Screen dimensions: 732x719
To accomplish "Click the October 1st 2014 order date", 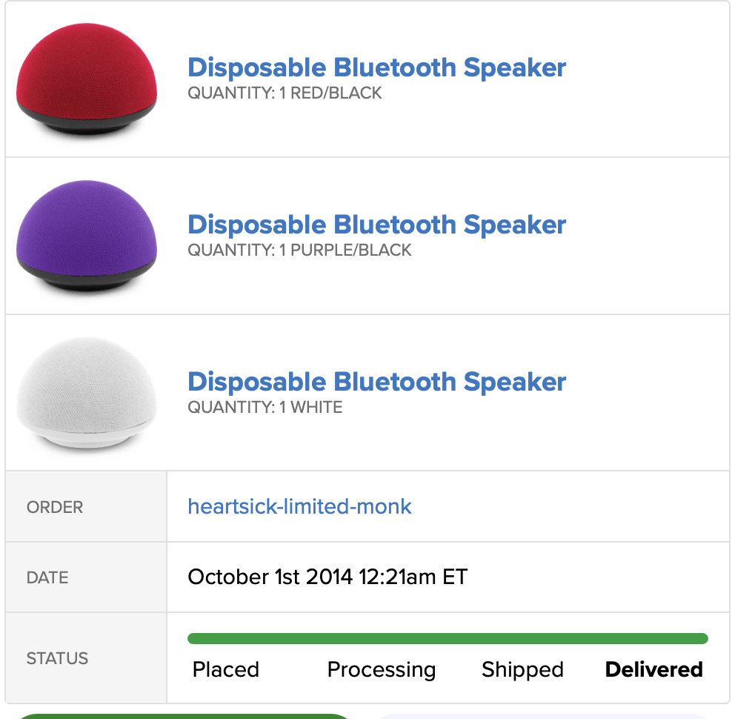I will 327,577.
